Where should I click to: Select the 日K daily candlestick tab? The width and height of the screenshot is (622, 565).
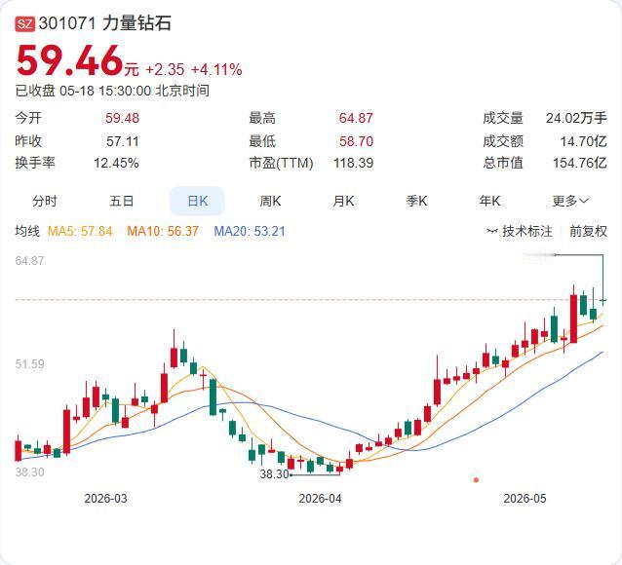coord(197,201)
